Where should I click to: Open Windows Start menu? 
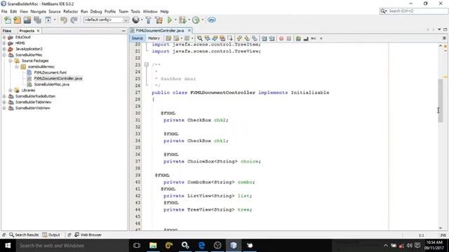tap(8, 246)
